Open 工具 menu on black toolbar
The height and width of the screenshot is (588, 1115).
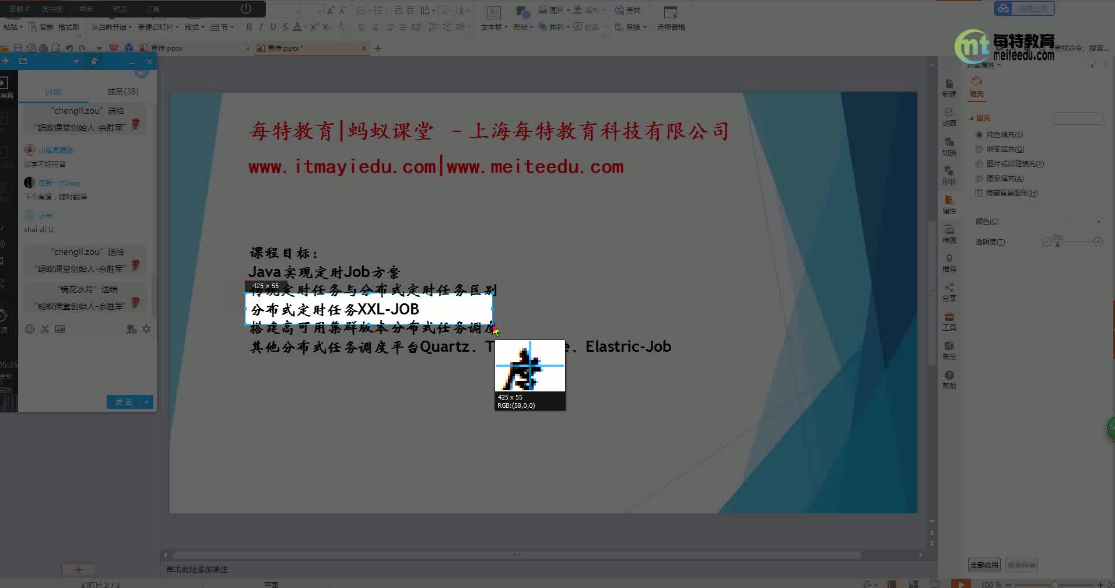point(153,9)
